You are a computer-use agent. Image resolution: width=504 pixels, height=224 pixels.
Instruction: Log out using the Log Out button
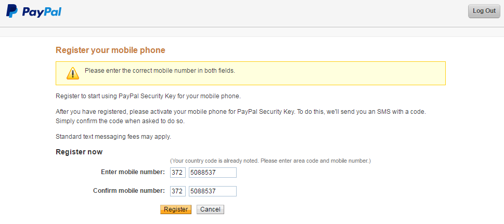[484, 11]
